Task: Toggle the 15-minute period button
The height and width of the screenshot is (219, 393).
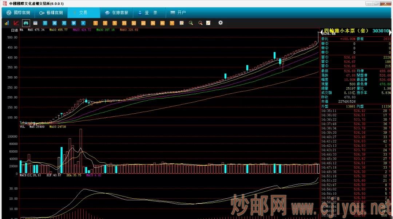Action: (124, 23)
